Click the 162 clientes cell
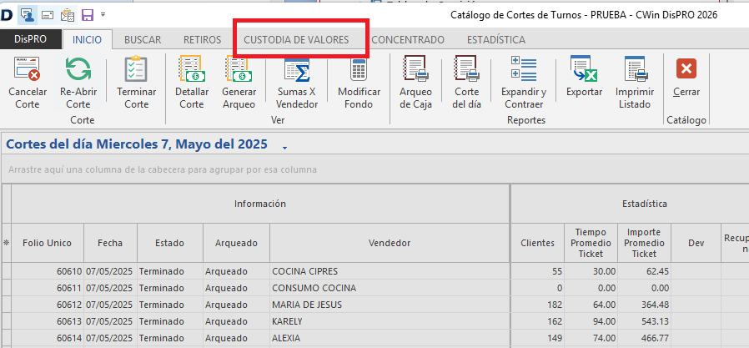 (537, 321)
